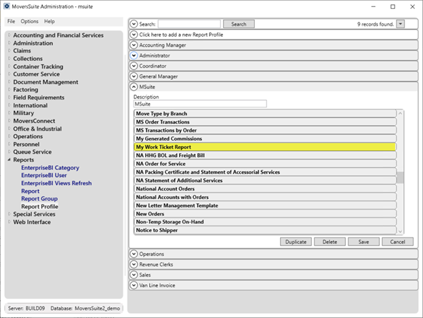Expand the Revenue Clerks chevron icon
This screenshot has height=318, width=423.
point(134,265)
